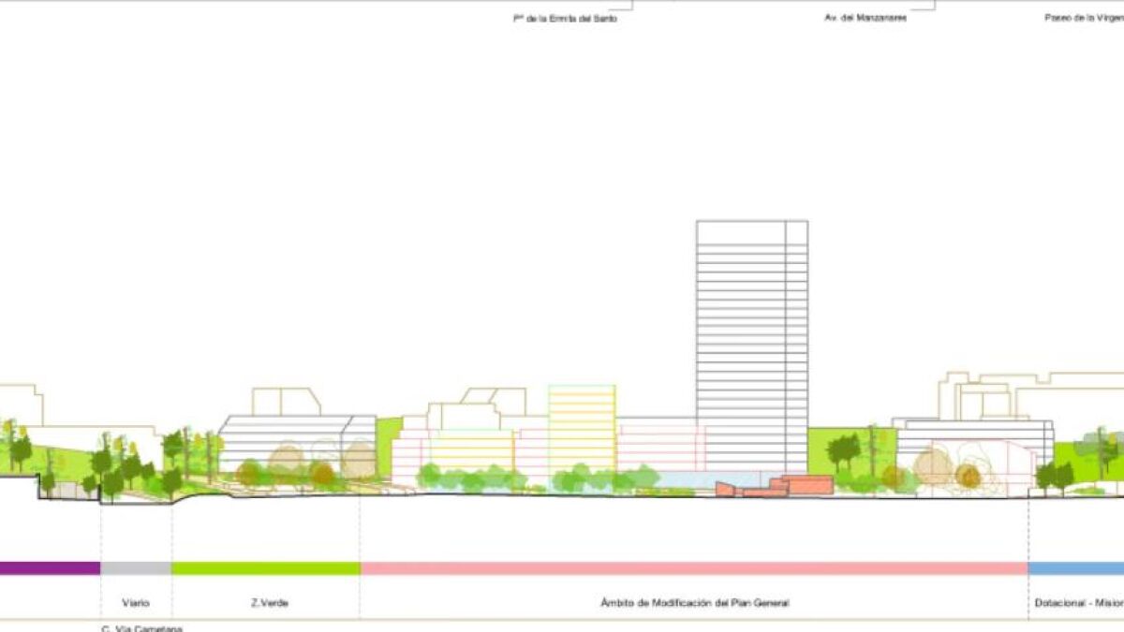Click the C. Vía Carpetana label
Viewport: 1124px width, 632px height.
141,627
